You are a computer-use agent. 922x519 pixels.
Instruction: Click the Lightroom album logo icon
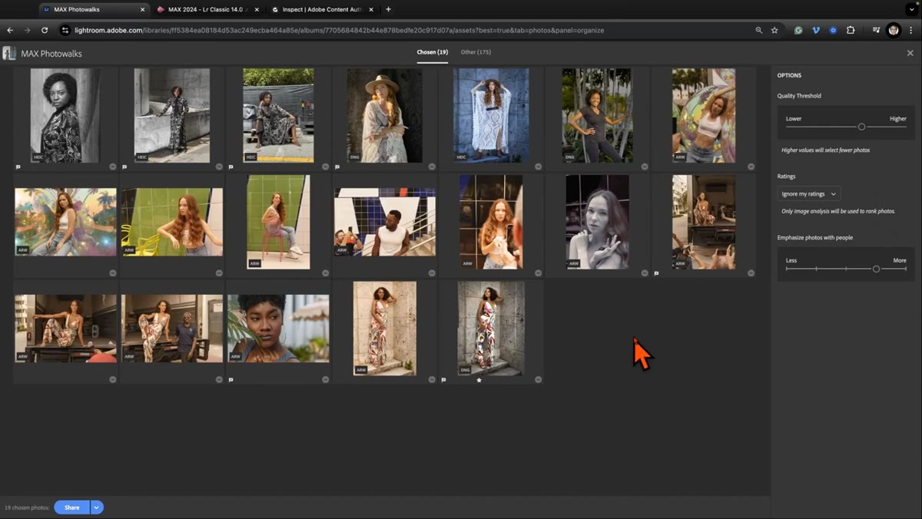coord(9,53)
